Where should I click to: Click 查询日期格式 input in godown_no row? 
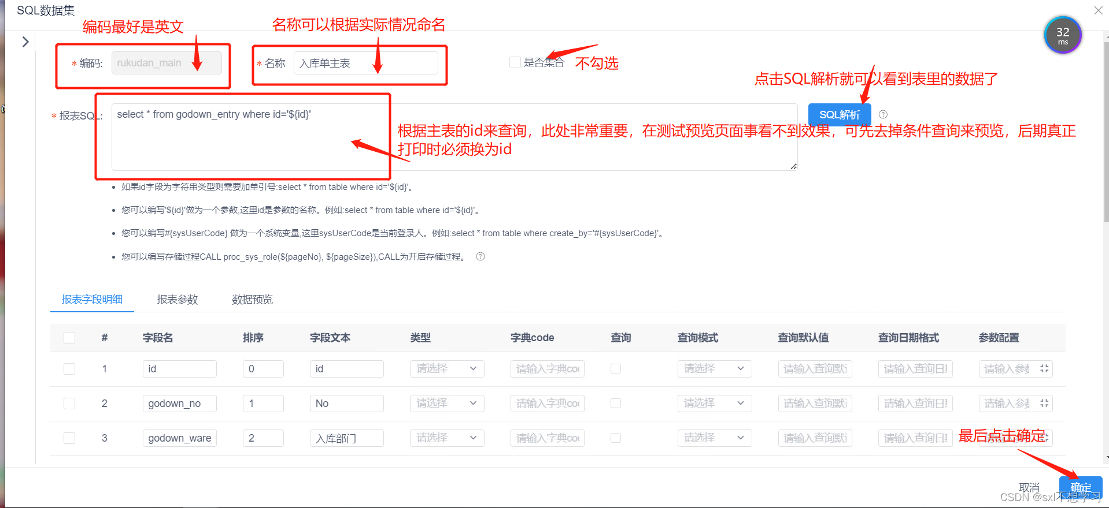tap(915, 404)
